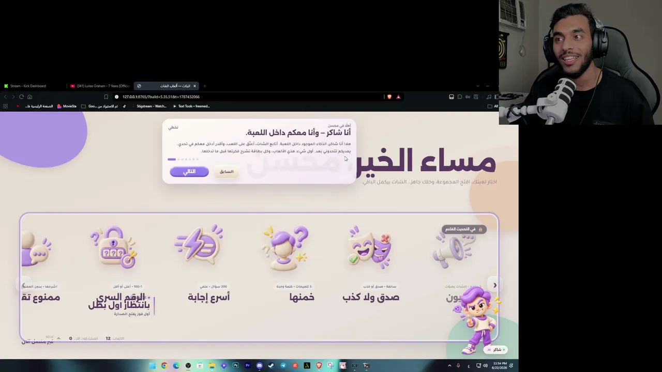662x372 pixels.
Task: Expand the chevron beside the viewers count
Action: coord(58,338)
